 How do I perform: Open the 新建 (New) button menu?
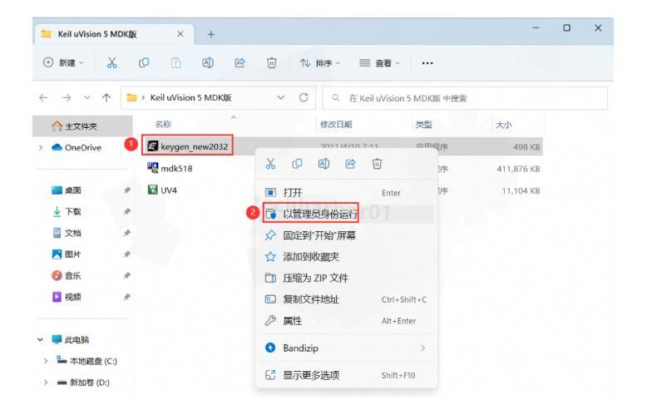click(63, 62)
